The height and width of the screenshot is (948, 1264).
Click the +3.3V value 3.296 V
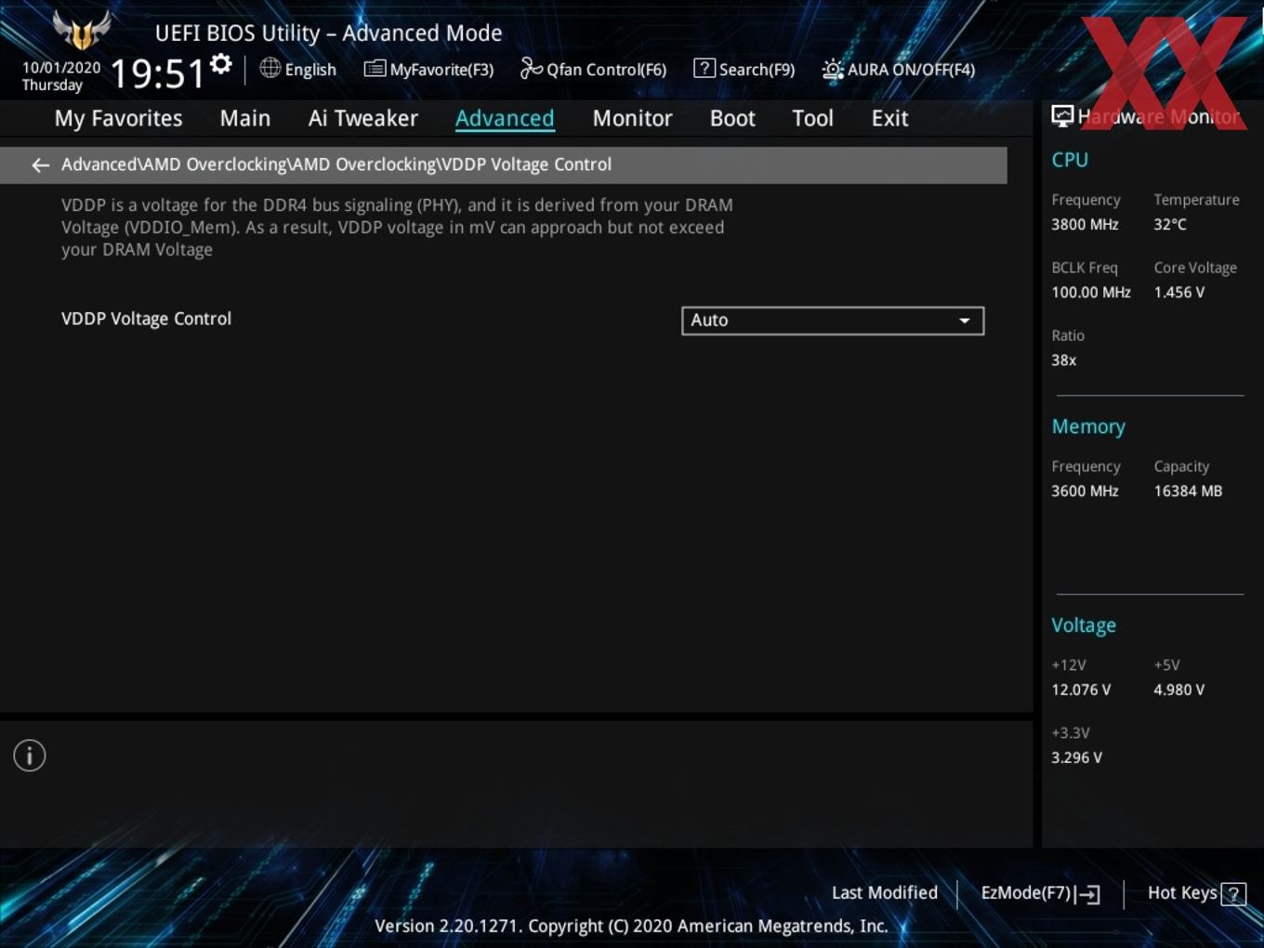[x=1077, y=758]
